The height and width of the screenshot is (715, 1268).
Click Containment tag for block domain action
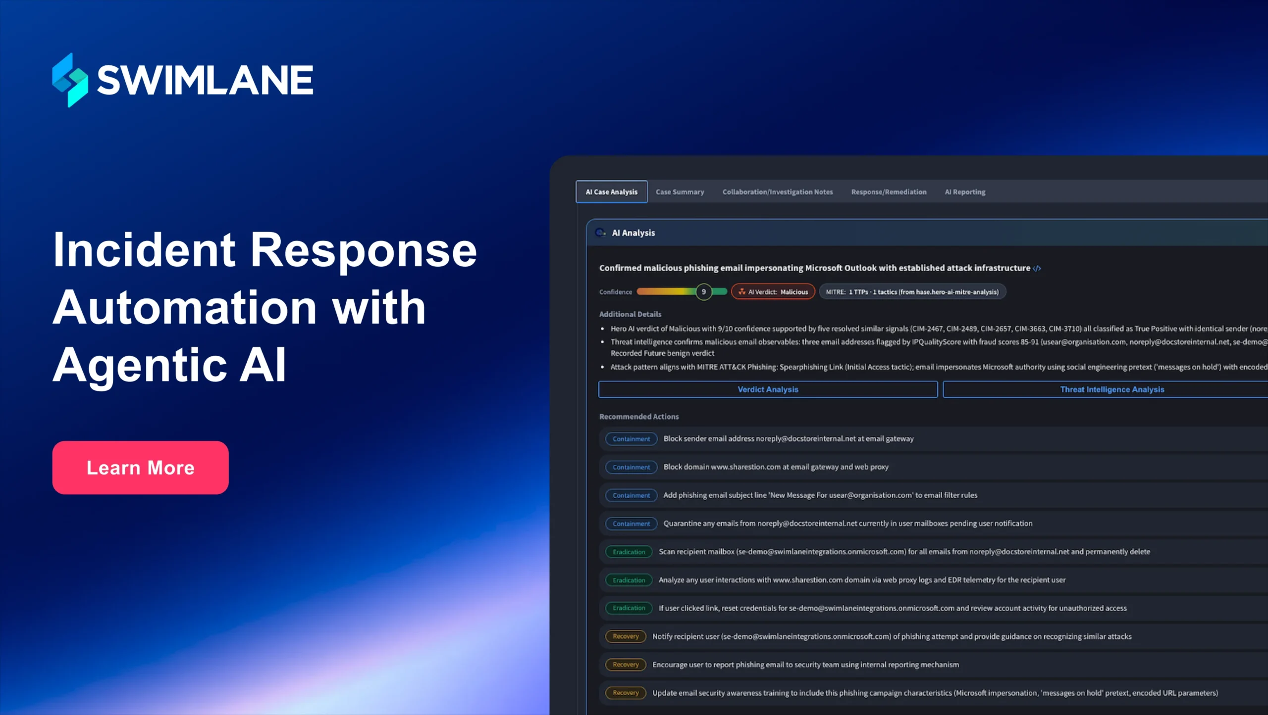tap(631, 467)
